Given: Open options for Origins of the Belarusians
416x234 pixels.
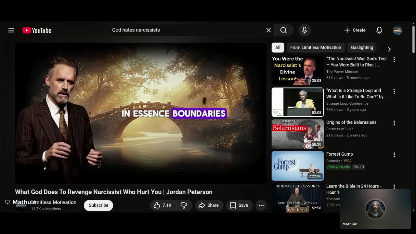Looking at the screenshot, I should point(394,123).
